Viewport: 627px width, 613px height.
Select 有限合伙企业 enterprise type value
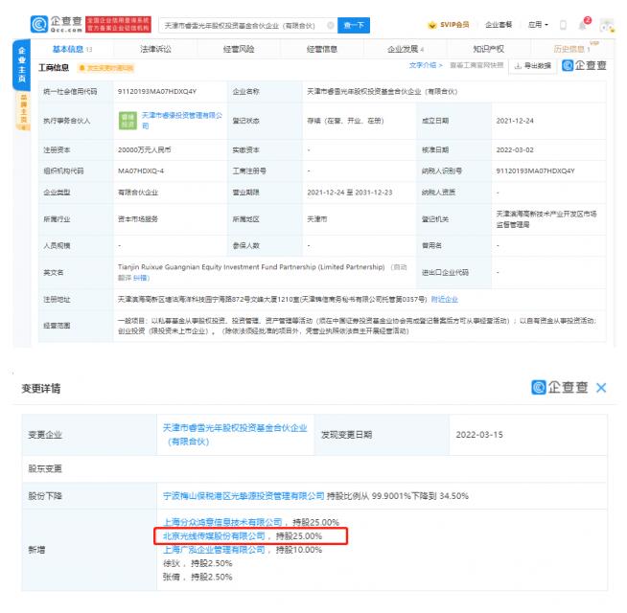point(138,193)
